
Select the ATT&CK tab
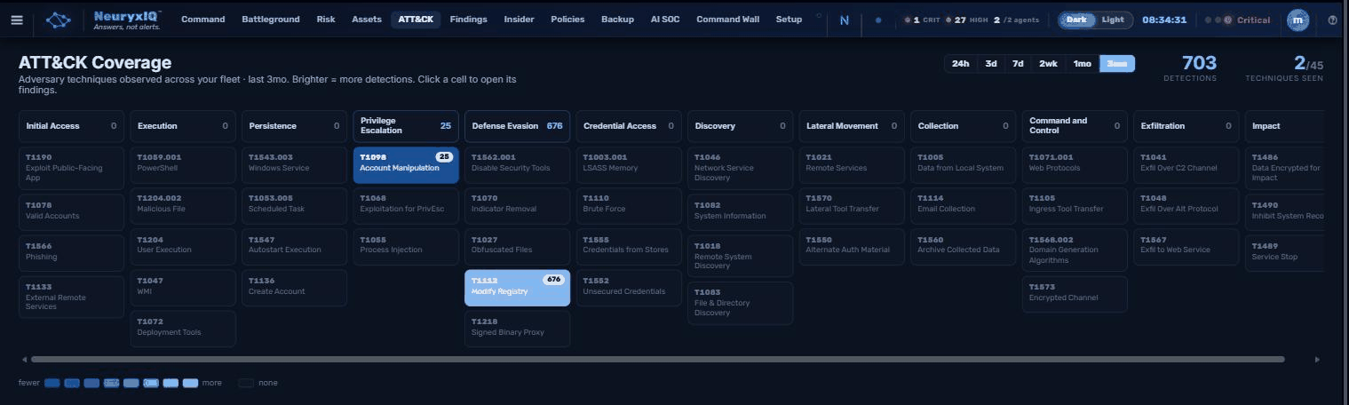[416, 20]
